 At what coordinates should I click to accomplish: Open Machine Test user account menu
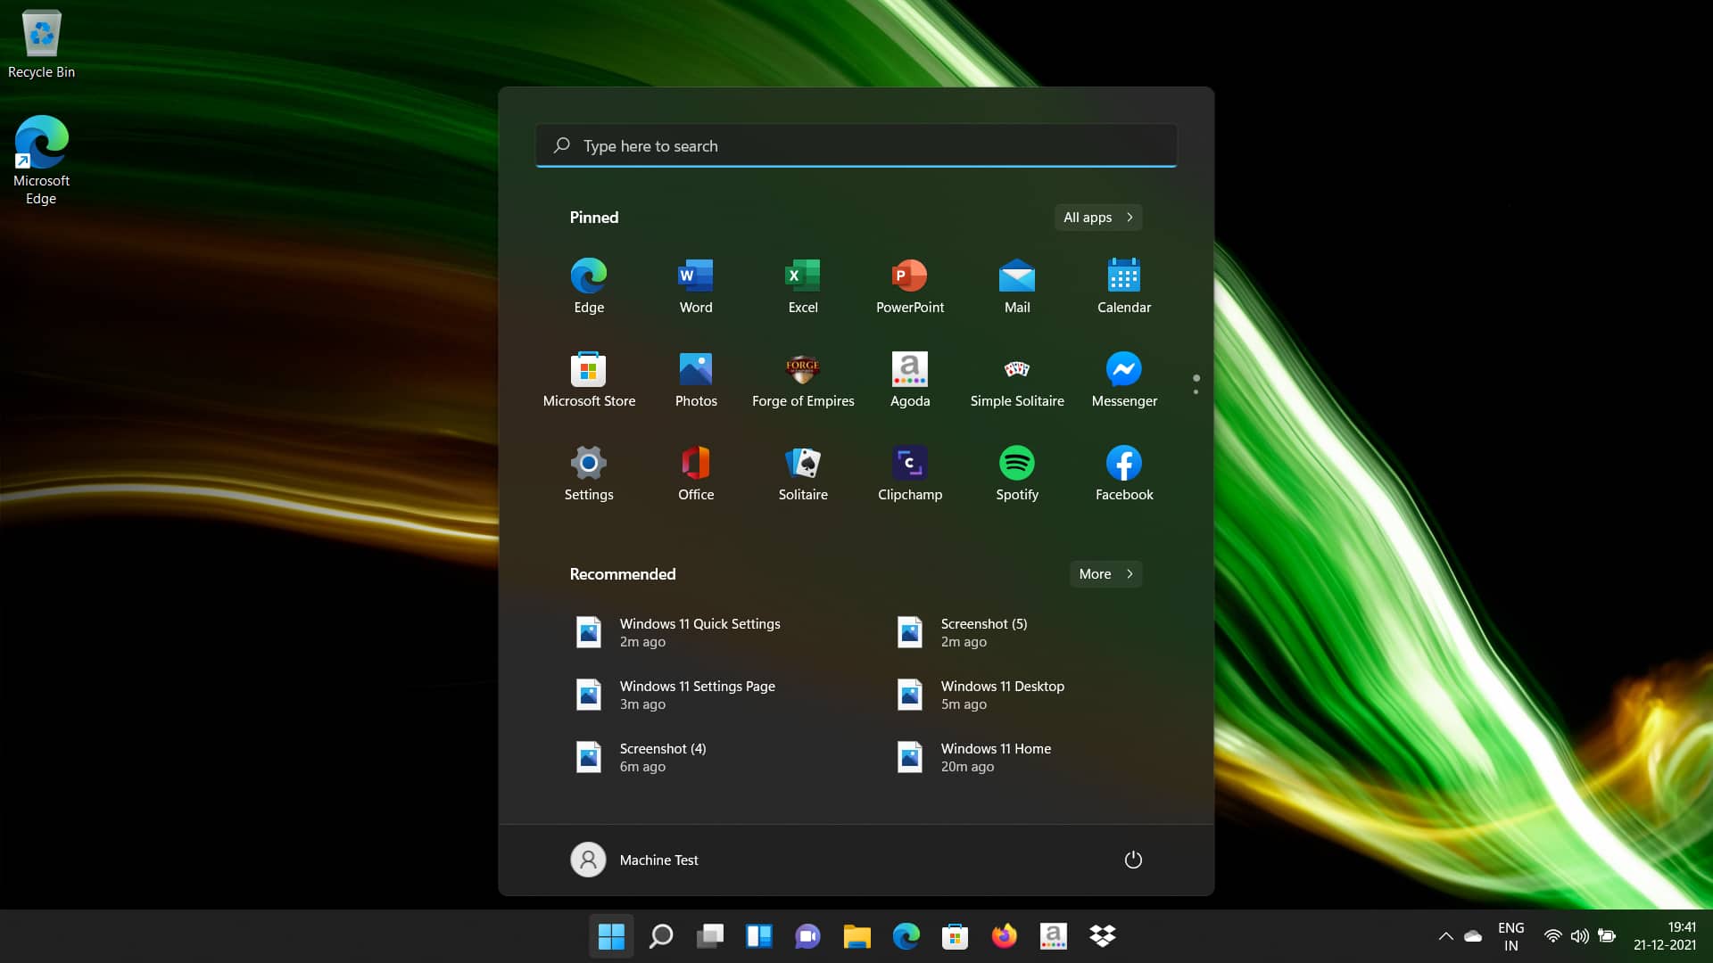634,860
